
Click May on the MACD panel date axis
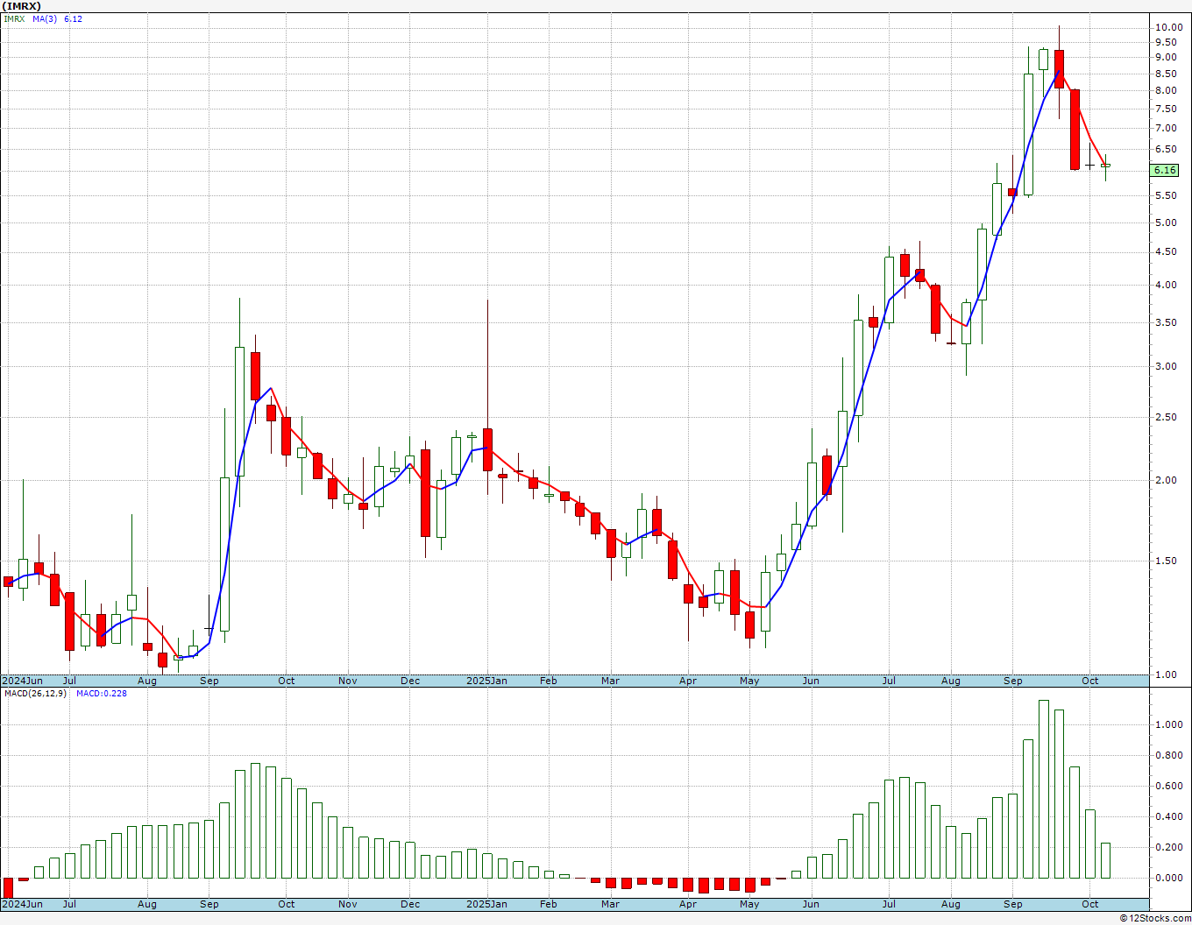[x=749, y=904]
